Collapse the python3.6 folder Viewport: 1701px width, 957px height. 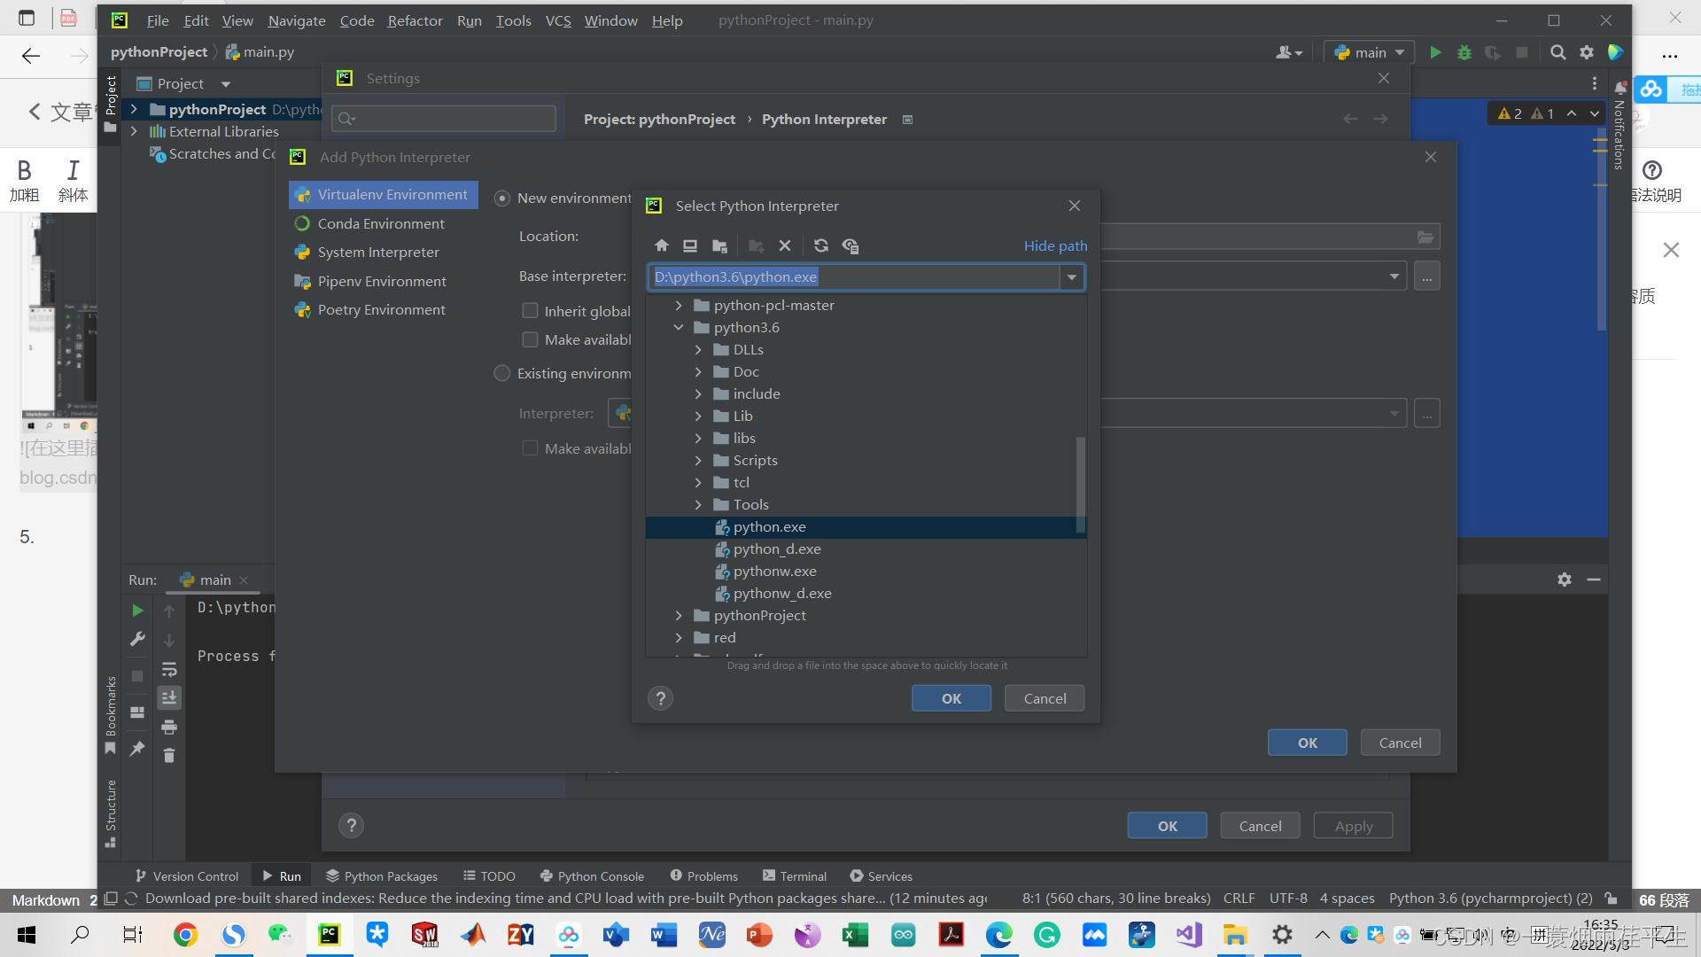point(679,327)
